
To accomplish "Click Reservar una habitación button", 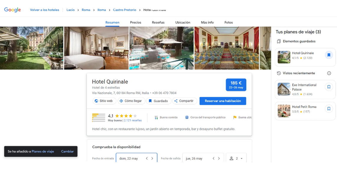I will 223,101.
